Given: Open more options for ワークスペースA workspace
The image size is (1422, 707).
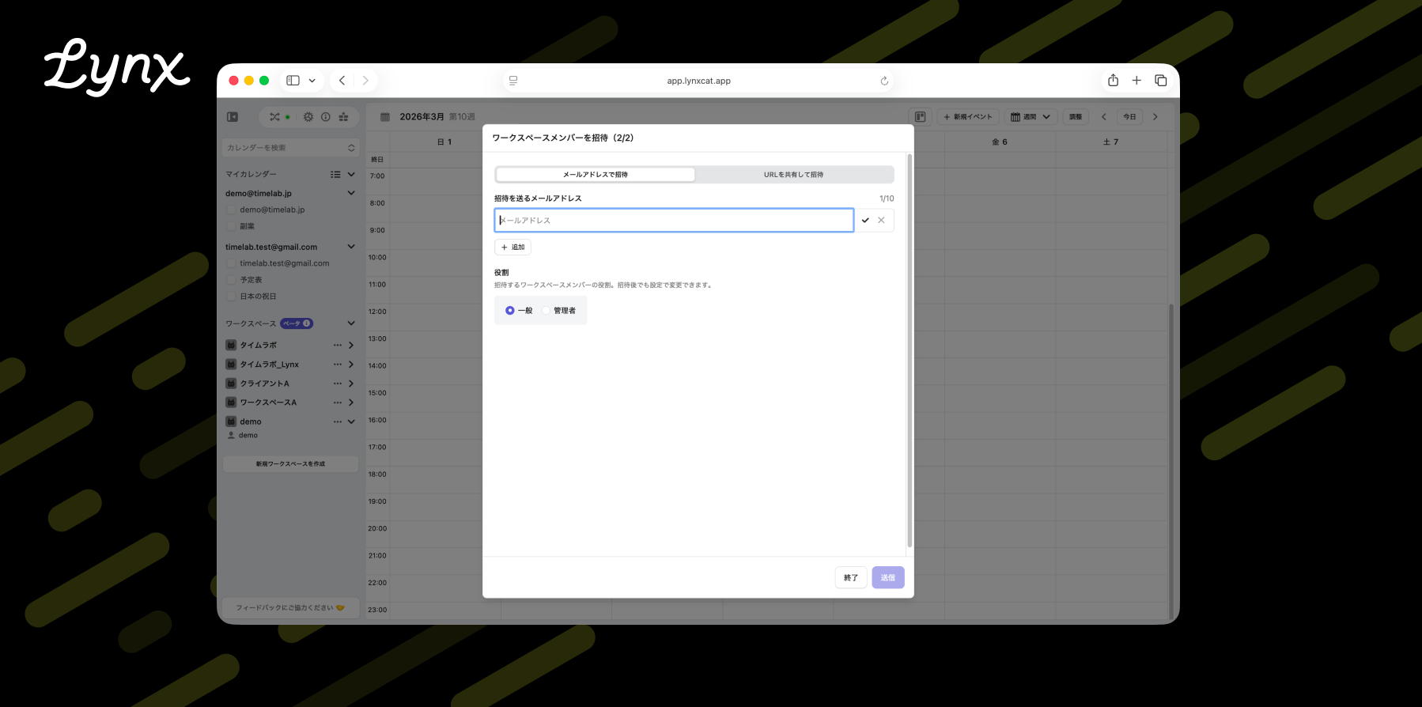Looking at the screenshot, I should click(x=338, y=403).
